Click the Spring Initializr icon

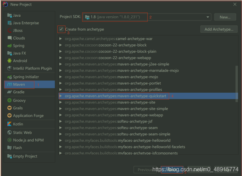pos(10,77)
